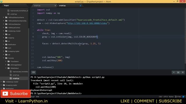Click the Python grammar selector

tap(171, 97)
